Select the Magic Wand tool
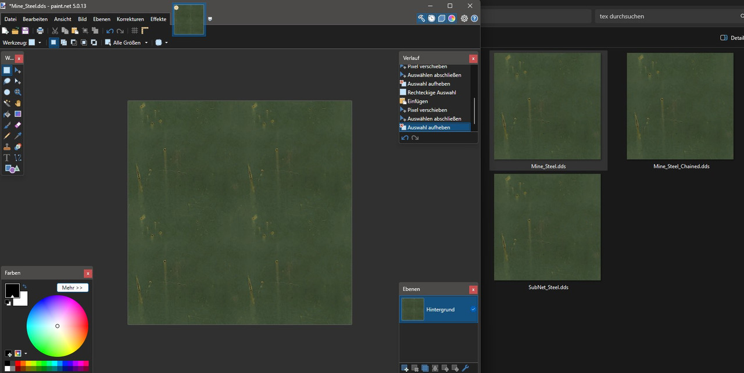 pos(7,103)
